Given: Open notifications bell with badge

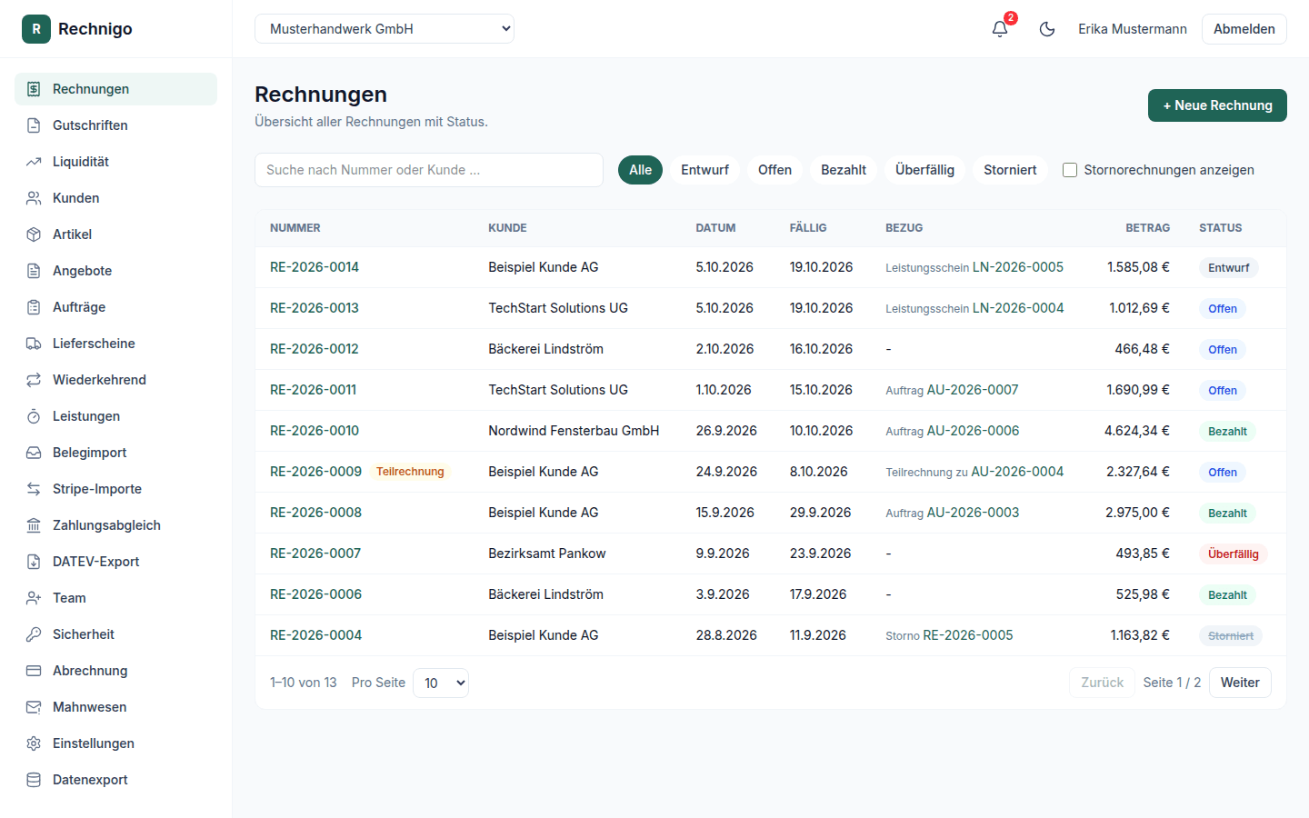Looking at the screenshot, I should (1000, 29).
